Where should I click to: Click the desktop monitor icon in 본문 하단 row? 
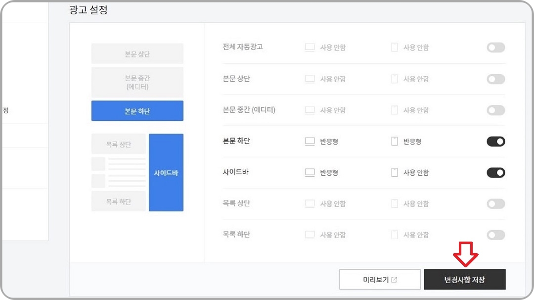coord(310,141)
